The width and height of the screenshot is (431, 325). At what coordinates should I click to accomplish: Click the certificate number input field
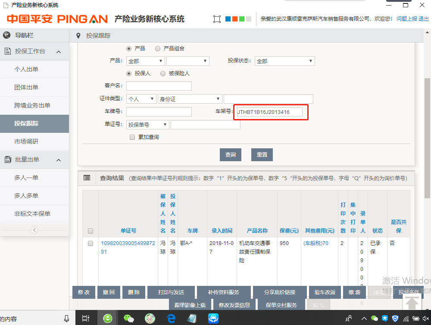point(268,99)
